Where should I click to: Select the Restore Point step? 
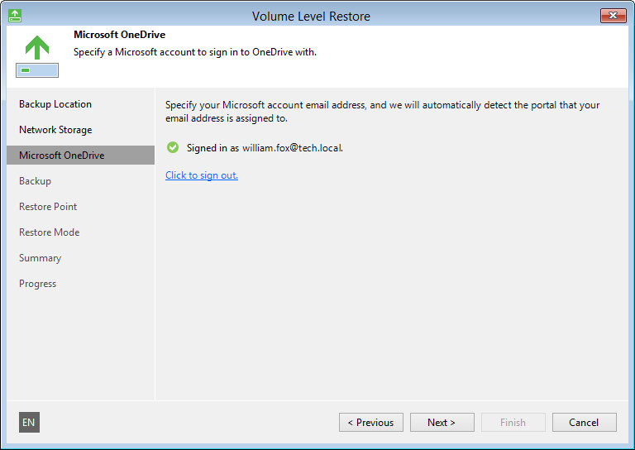(48, 207)
